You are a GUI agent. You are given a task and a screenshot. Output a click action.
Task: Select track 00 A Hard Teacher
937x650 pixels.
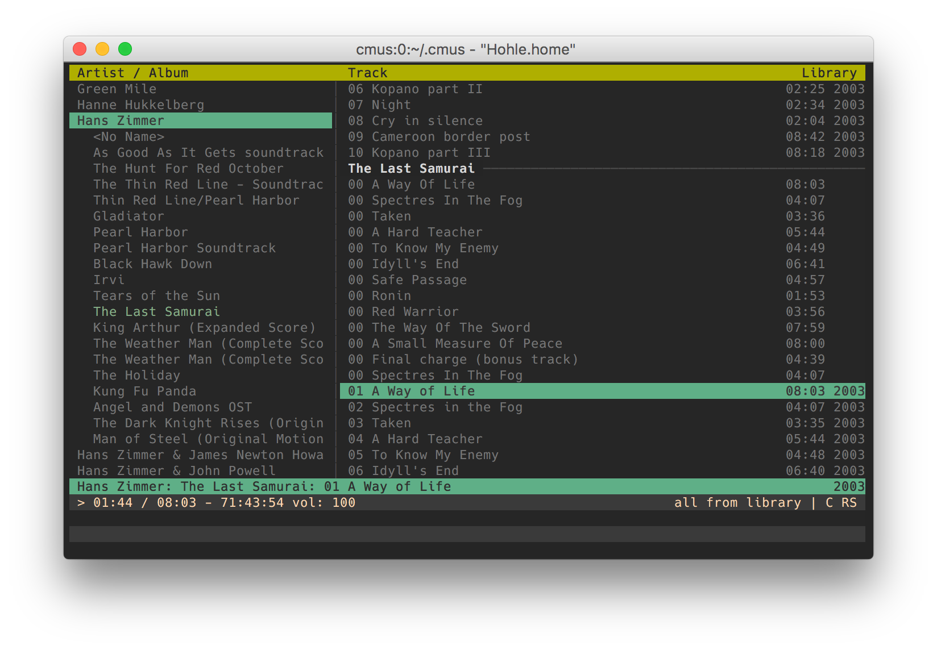click(603, 232)
